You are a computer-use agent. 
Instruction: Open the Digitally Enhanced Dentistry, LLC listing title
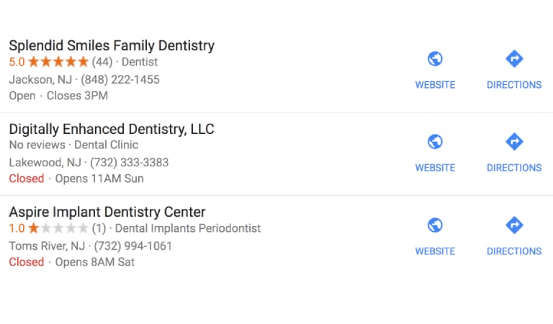pos(112,129)
